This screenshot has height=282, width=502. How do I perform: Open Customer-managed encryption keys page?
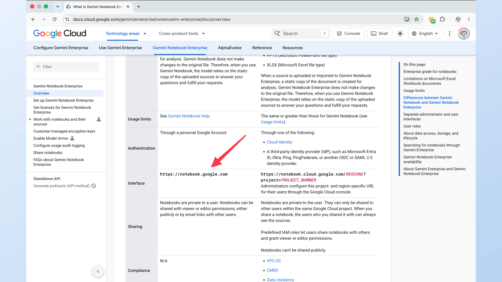64,131
